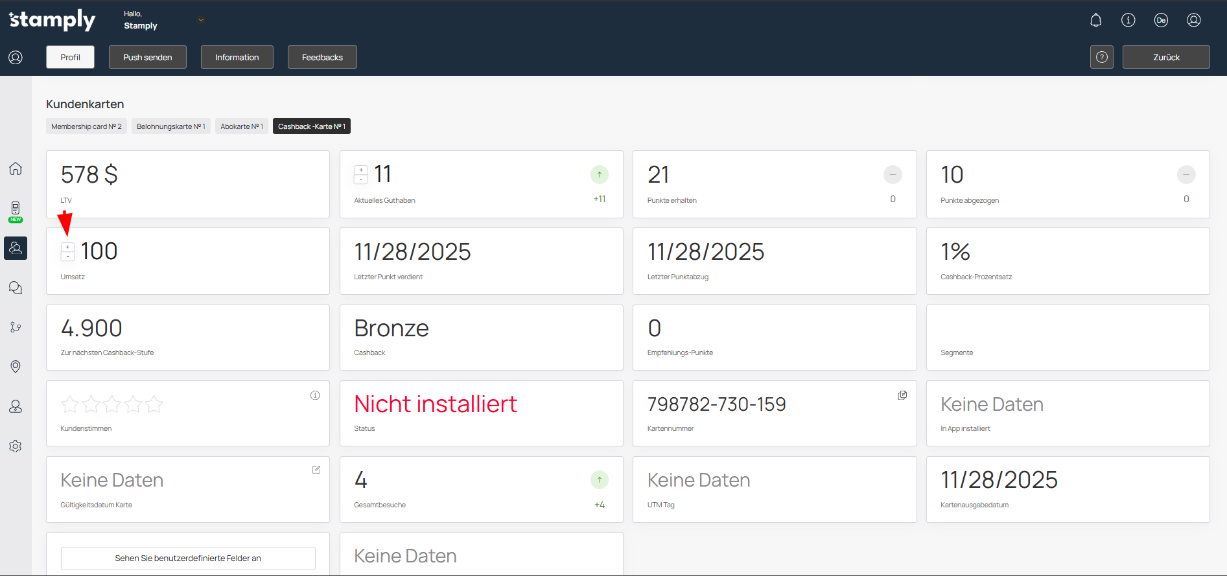Image resolution: width=1227 pixels, height=576 pixels.
Task: Click the question mark help button
Action: click(x=1101, y=57)
